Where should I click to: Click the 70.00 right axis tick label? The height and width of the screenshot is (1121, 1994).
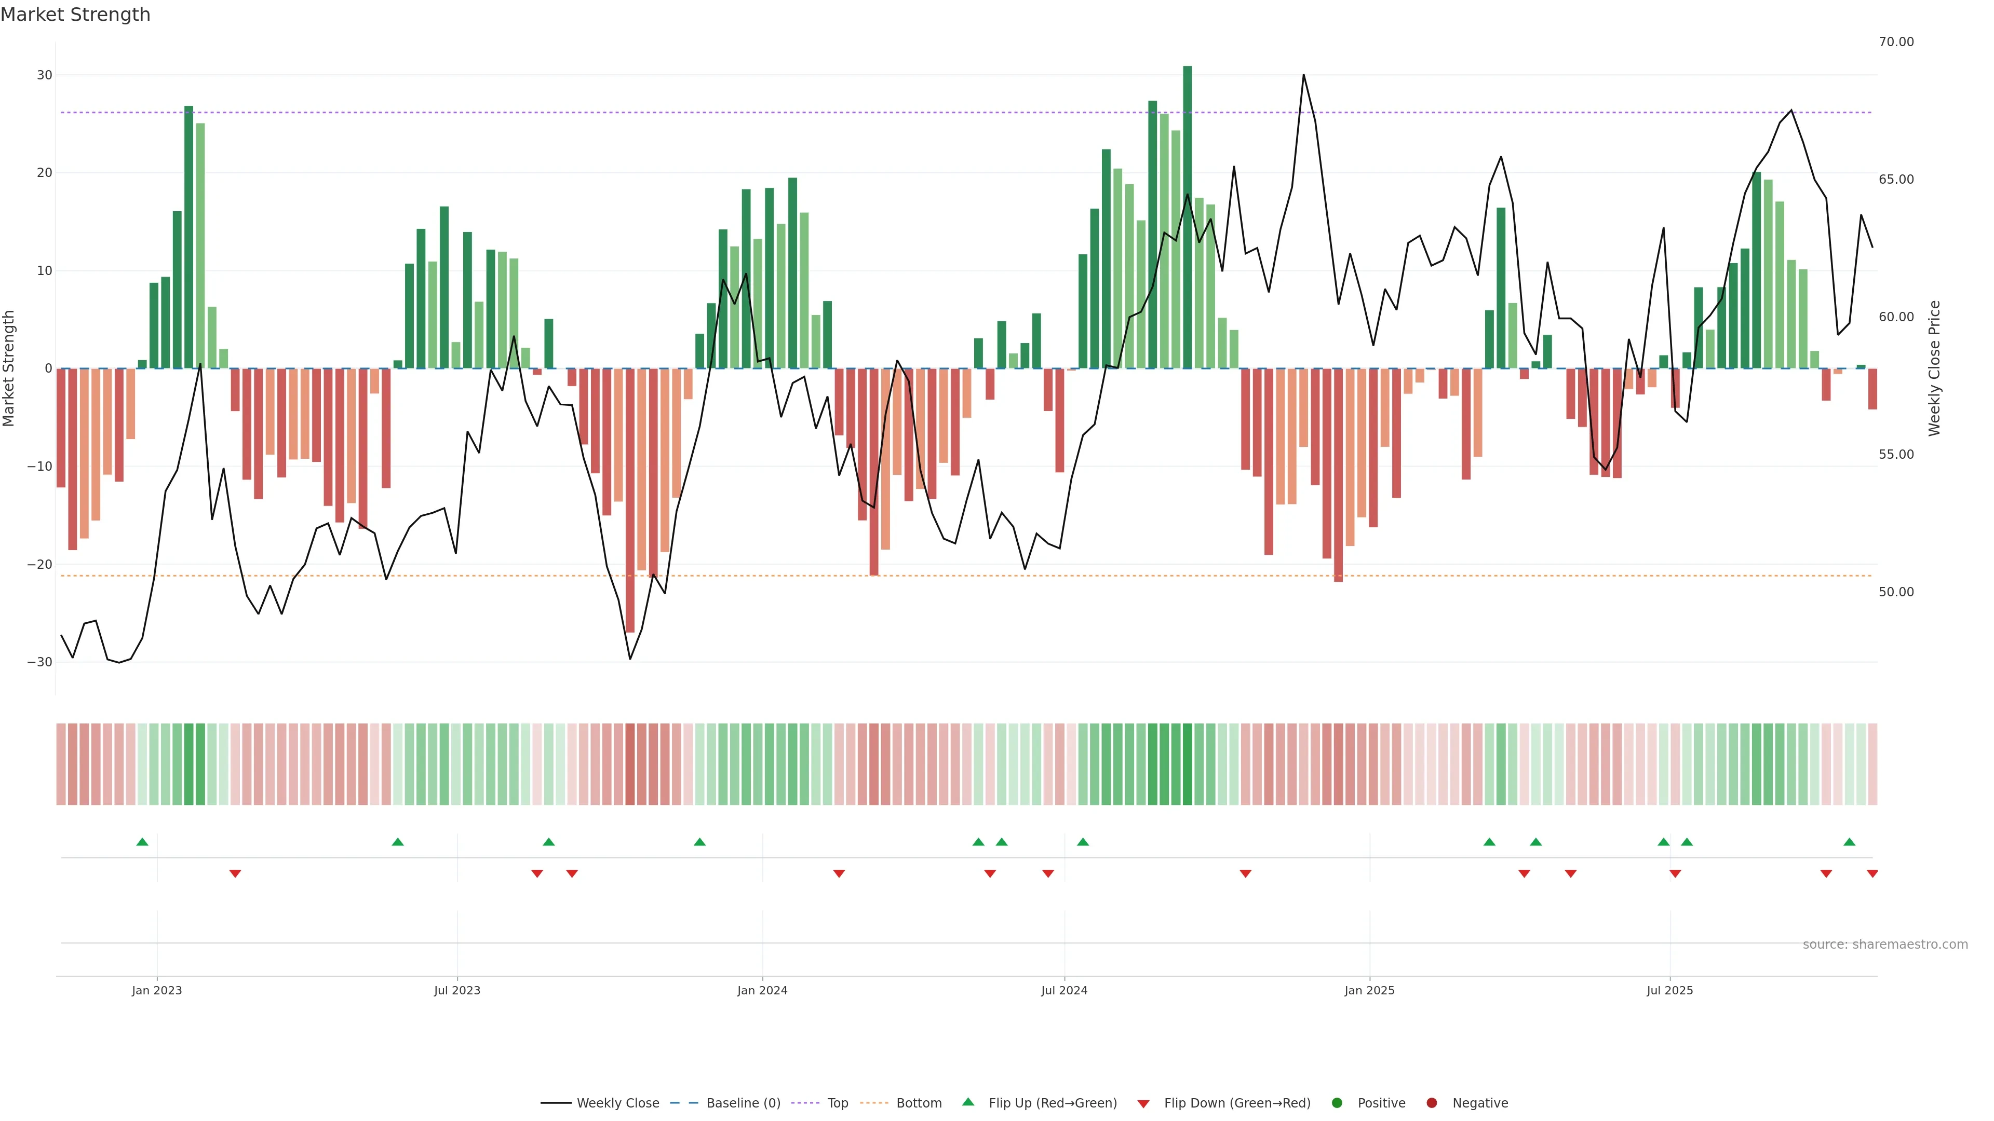pyautogui.click(x=1896, y=42)
